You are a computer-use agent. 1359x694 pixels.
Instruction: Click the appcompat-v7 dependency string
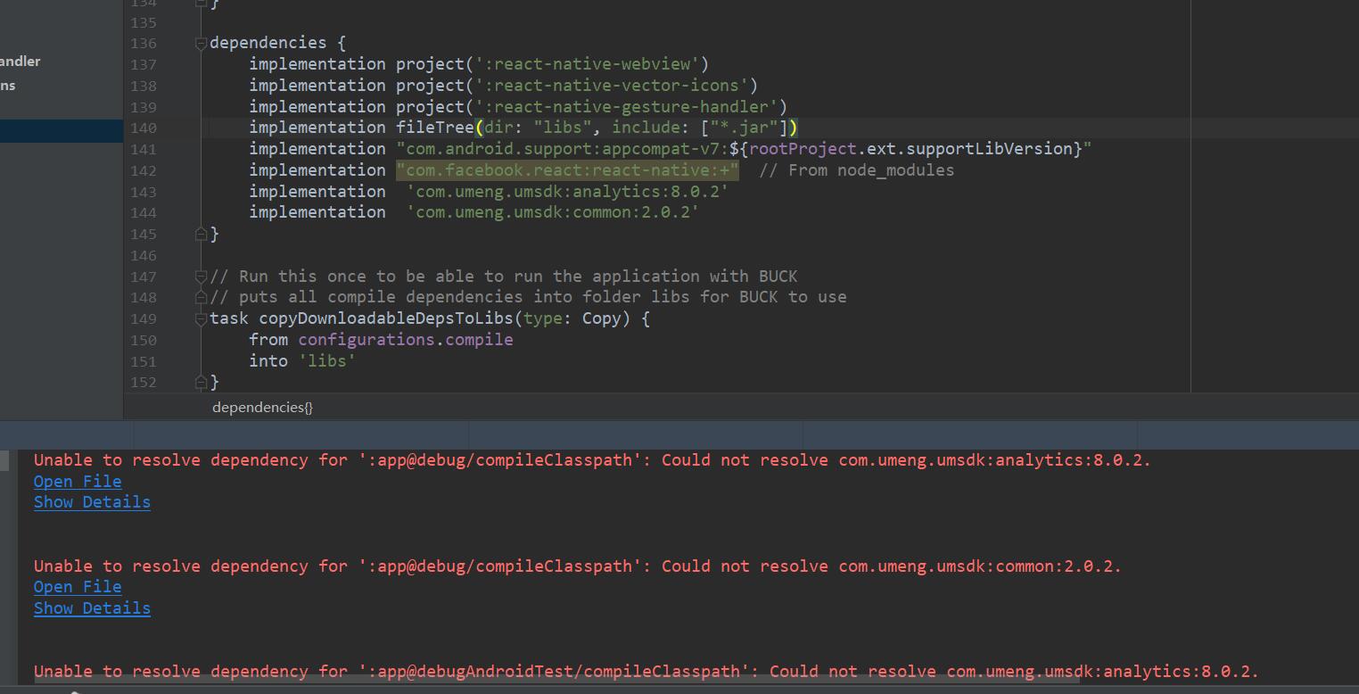pyautogui.click(x=744, y=149)
